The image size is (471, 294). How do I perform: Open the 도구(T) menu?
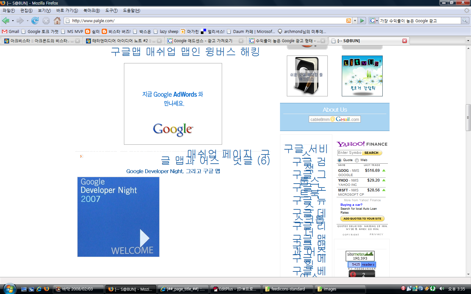tap(112, 10)
